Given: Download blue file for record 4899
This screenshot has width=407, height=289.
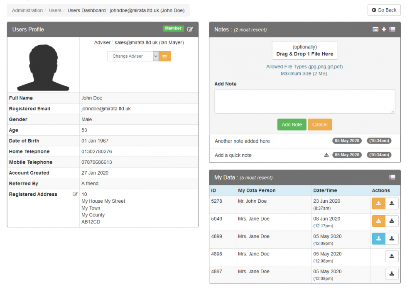Looking at the screenshot, I should (x=378, y=238).
